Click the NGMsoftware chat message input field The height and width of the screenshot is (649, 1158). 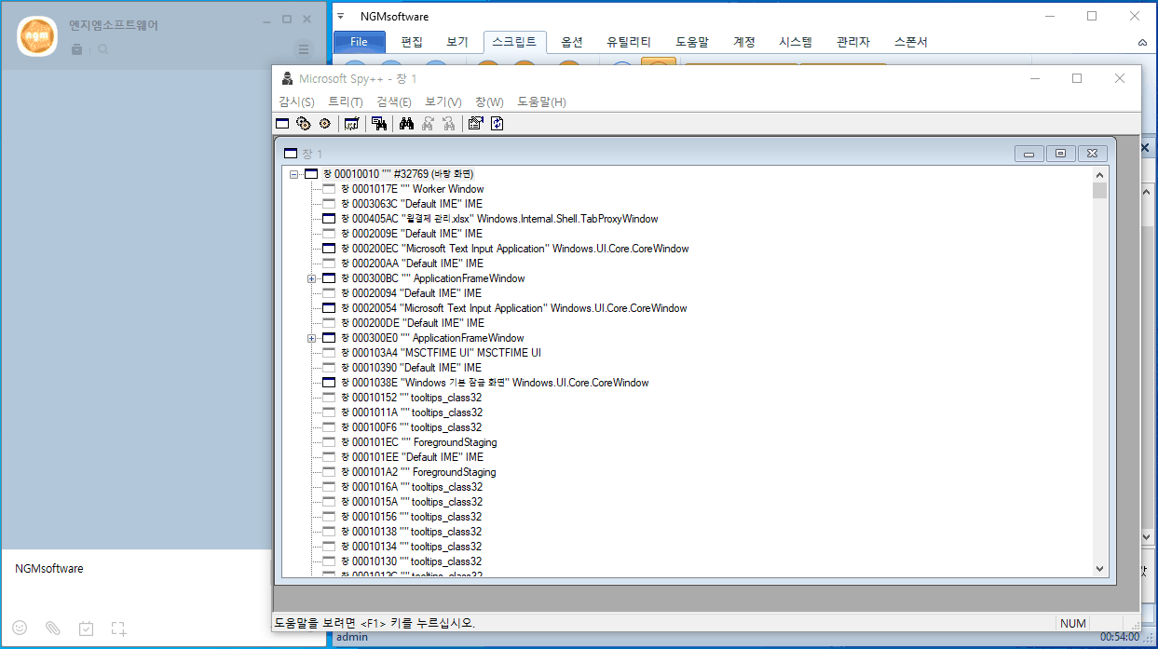pyautogui.click(x=136, y=581)
